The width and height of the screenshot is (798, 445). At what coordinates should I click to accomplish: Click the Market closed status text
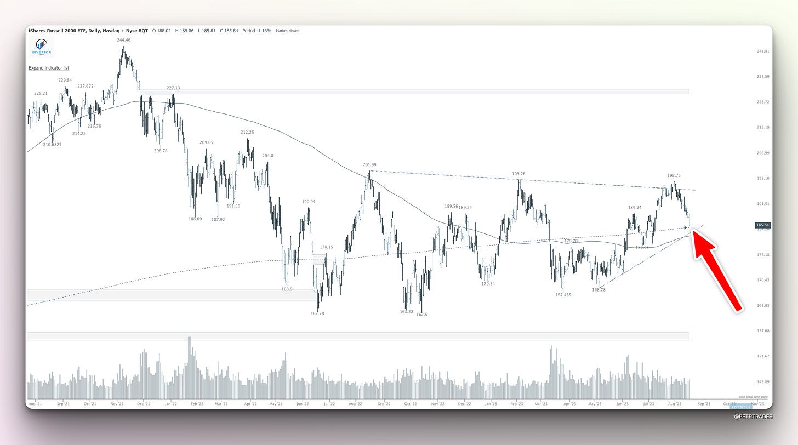[x=288, y=31]
